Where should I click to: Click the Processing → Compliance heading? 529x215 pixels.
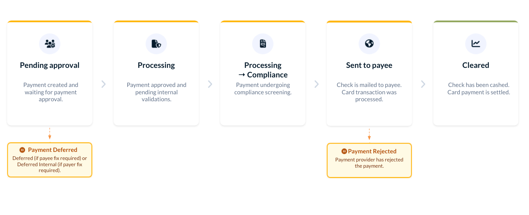click(x=263, y=70)
